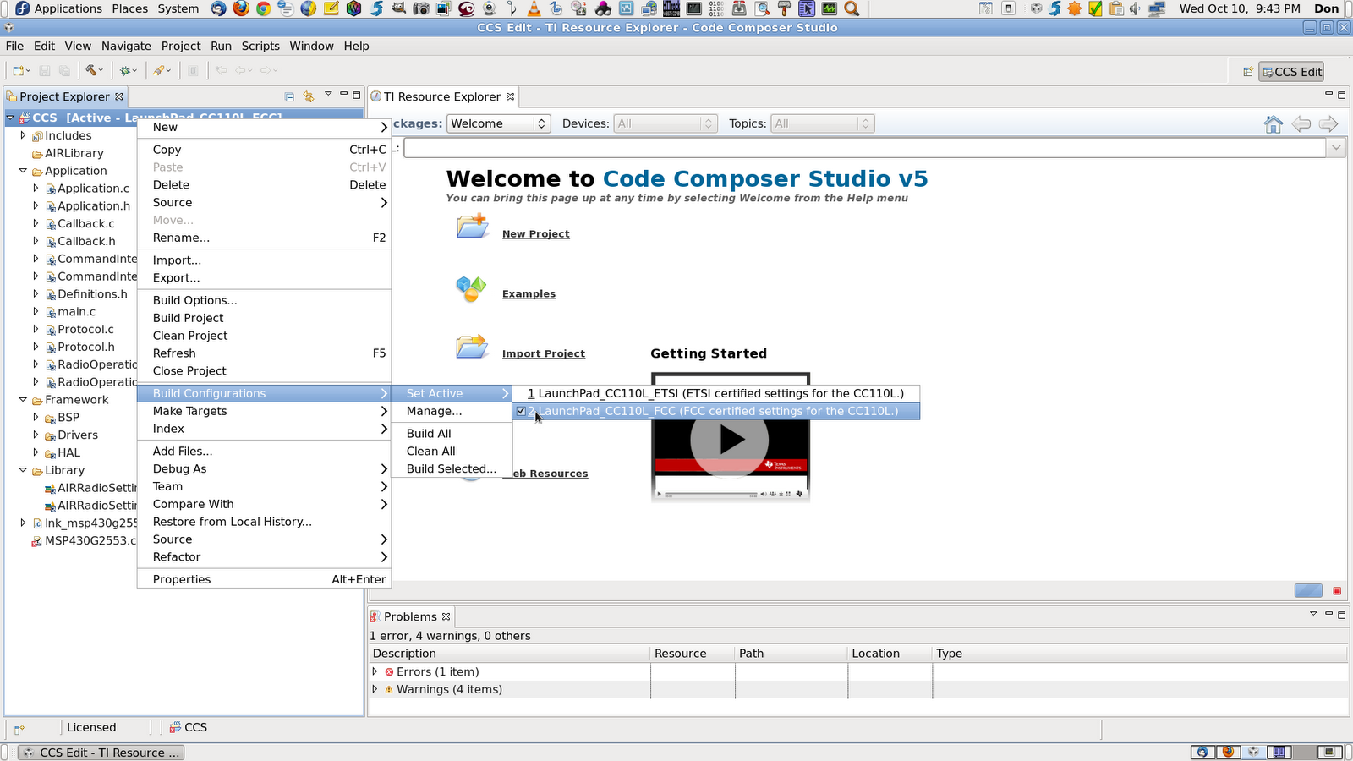Image resolution: width=1353 pixels, height=761 pixels.
Task: Open the Examples link
Action: [x=529, y=294]
